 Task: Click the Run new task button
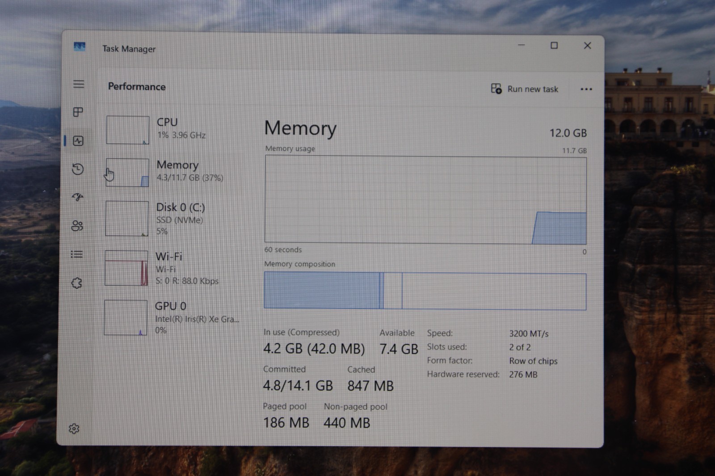[525, 89]
